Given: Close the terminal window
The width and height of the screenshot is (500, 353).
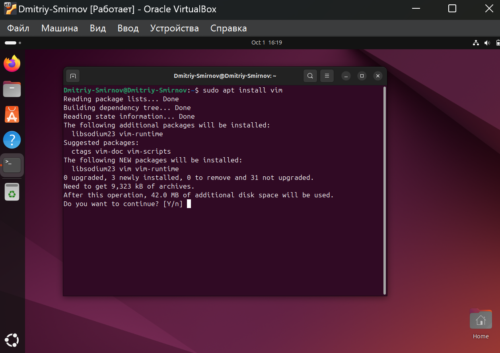Looking at the screenshot, I should point(378,76).
